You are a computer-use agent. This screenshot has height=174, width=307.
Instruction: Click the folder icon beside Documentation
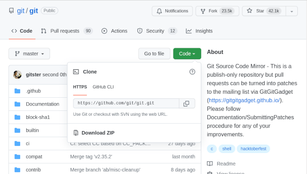pyautogui.click(x=18, y=104)
